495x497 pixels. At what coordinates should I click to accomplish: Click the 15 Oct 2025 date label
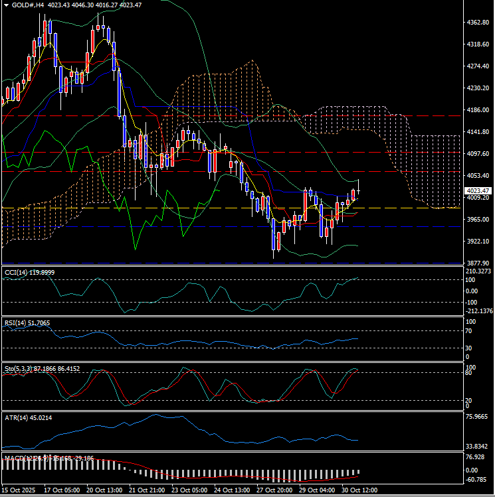coord(19,490)
